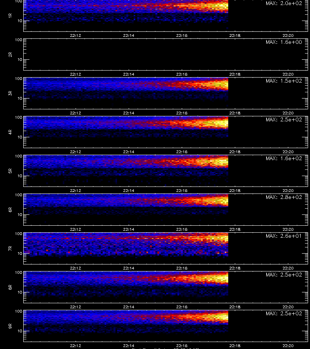Click the 6R panel axis label
310x349 pixels.
[x=10, y=210]
